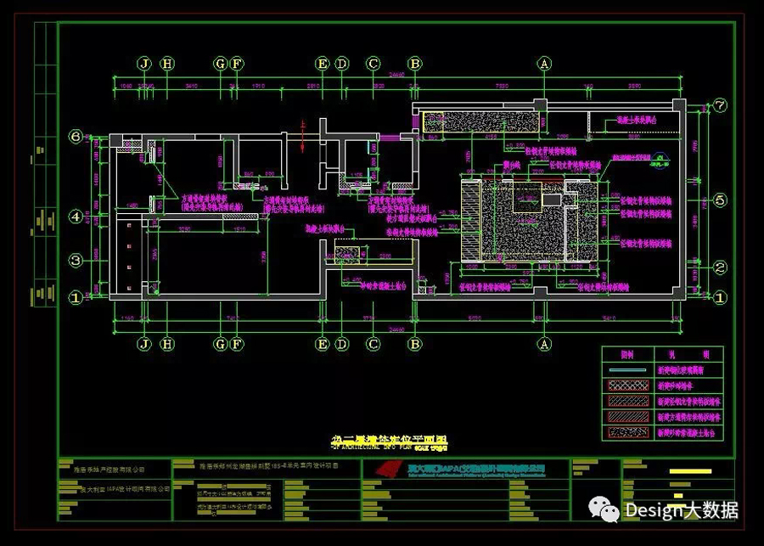
Task: Click row axis bubble 3 on the left
Action: coord(75,260)
